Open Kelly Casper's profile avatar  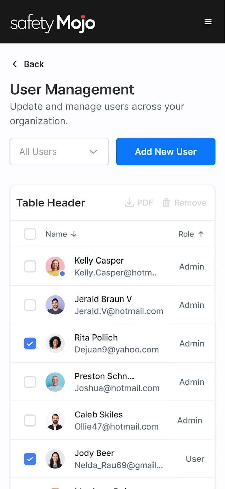click(x=55, y=266)
